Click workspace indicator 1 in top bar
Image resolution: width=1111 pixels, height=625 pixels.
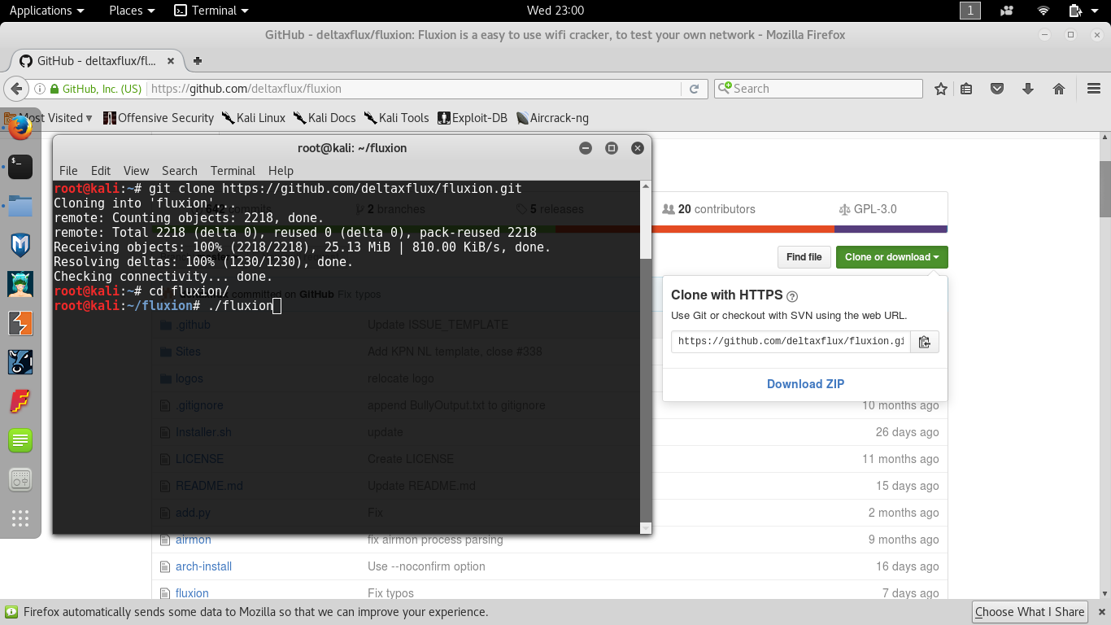pos(970,11)
